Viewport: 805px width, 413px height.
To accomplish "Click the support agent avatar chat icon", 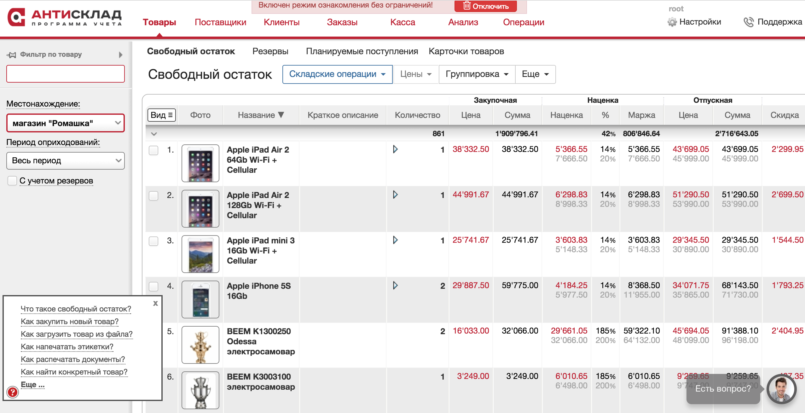I will click(x=781, y=389).
